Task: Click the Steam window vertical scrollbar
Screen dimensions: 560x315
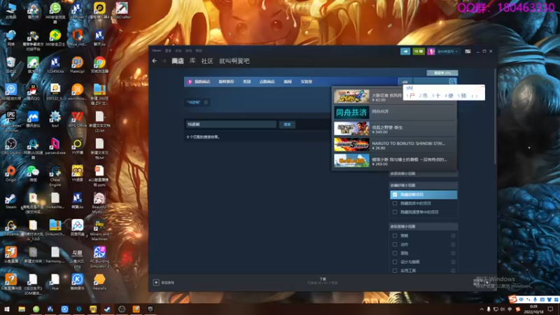Action: [x=495, y=116]
